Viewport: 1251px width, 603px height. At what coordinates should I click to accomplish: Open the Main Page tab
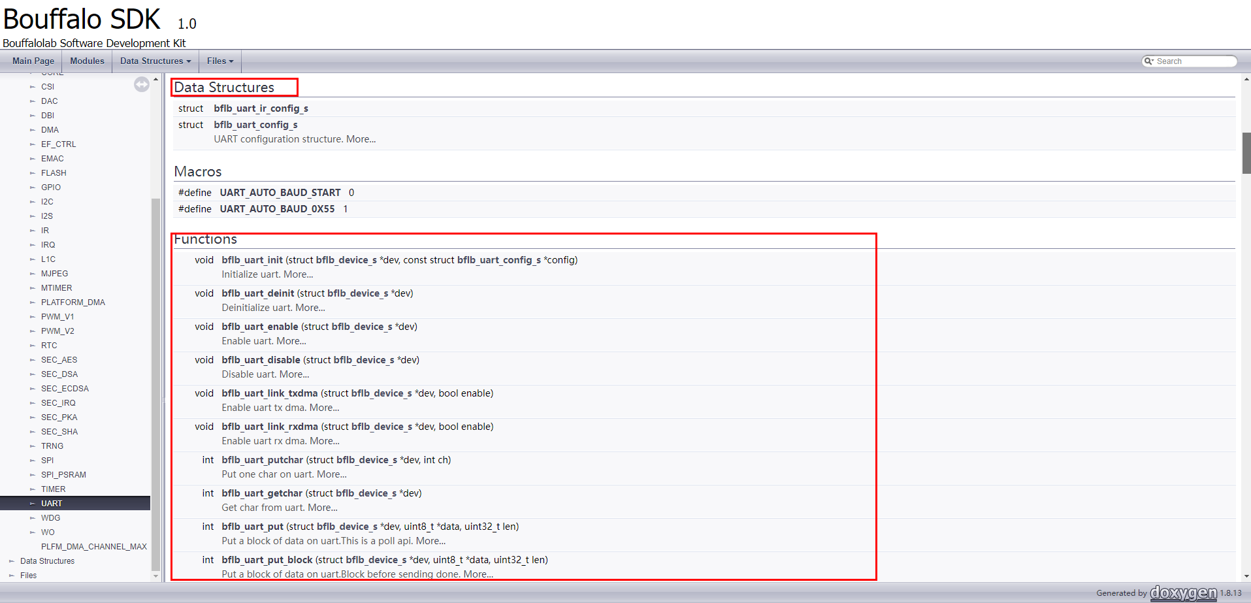(33, 61)
